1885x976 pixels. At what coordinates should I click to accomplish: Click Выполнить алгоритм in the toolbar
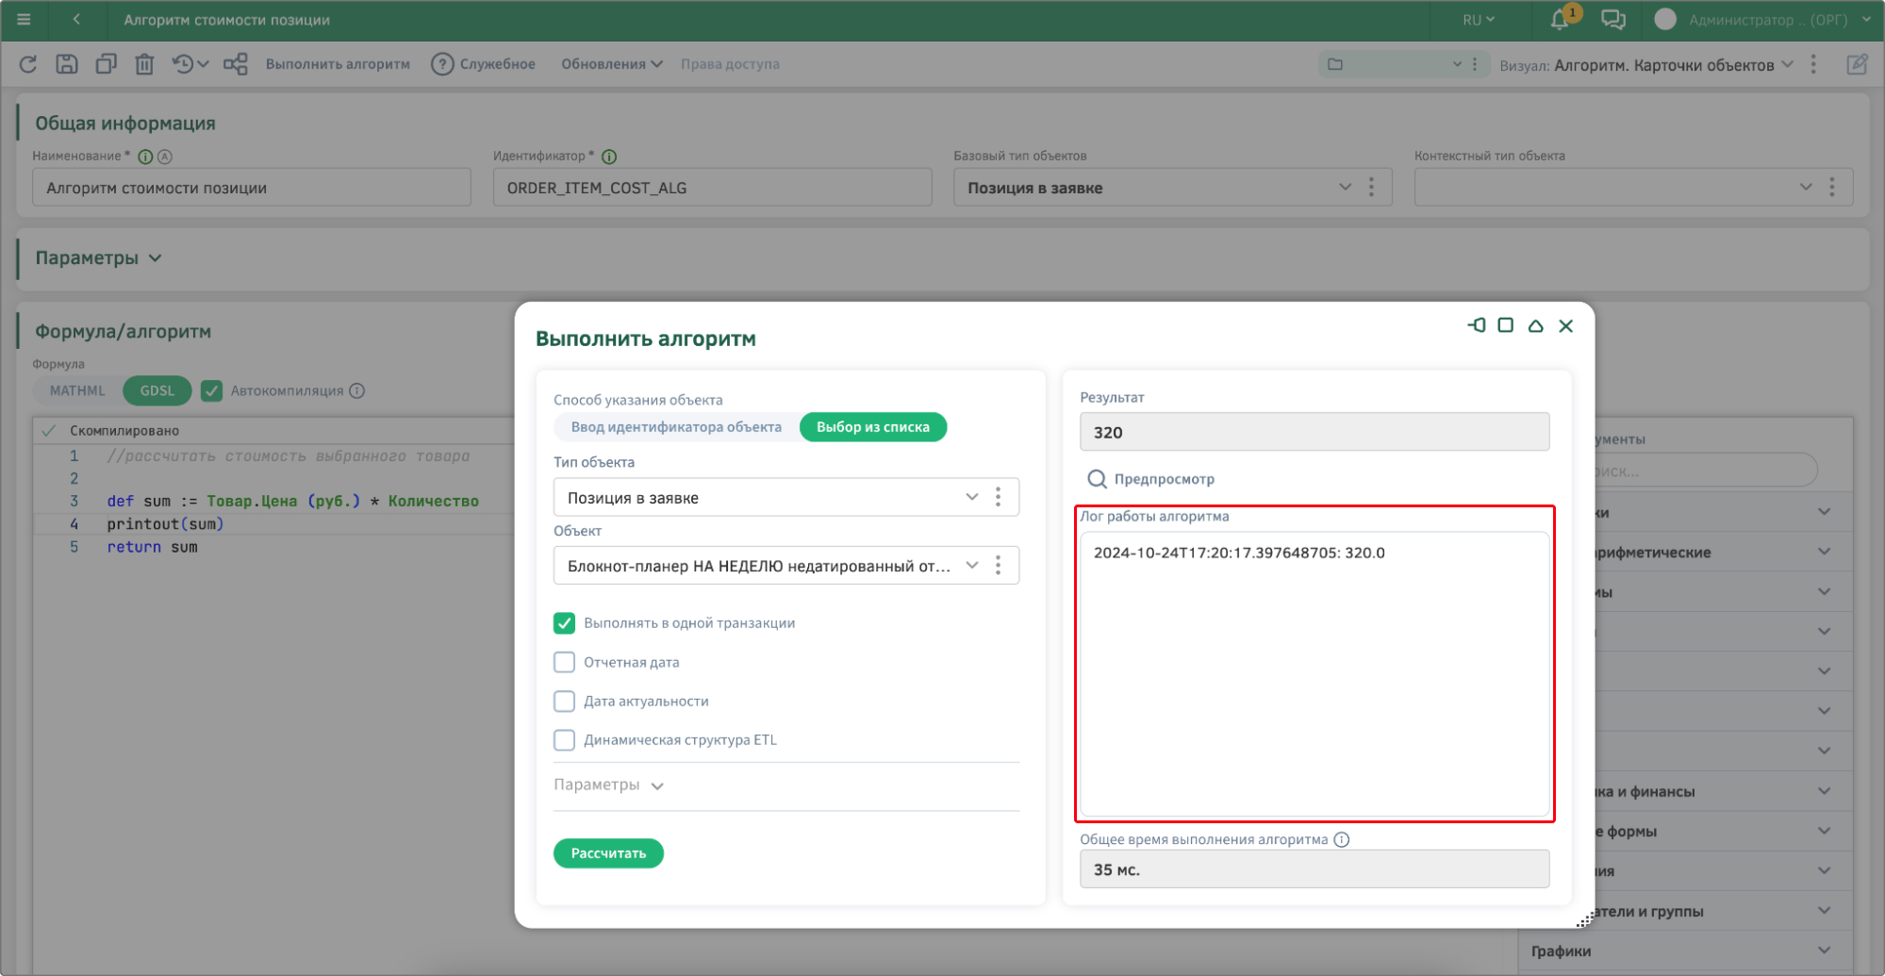(x=338, y=64)
